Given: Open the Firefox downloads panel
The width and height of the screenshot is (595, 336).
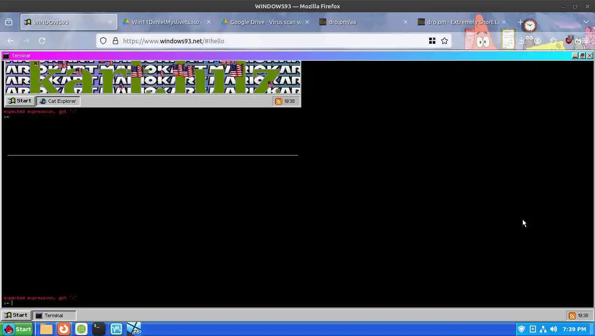Looking at the screenshot, I should tap(521, 41).
